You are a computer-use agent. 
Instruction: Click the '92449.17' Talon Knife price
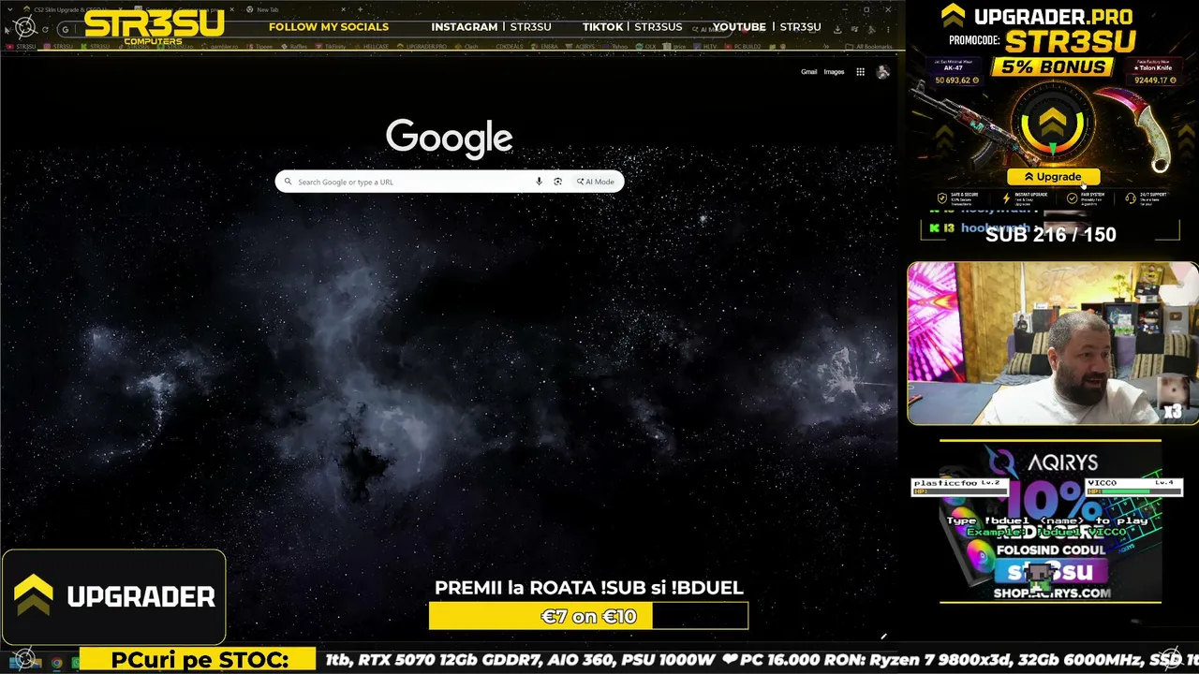pos(1155,81)
